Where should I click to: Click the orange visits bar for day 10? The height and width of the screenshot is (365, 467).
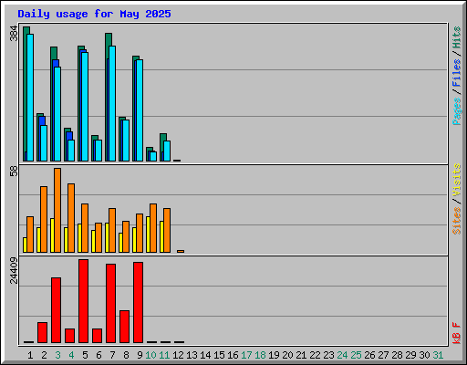coord(153,228)
